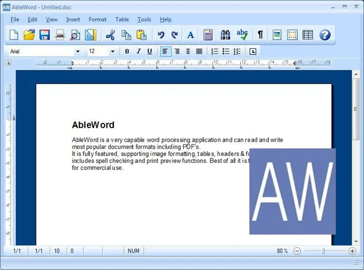364x270 pixels.
Task: Open the Tools menu
Action: tap(144, 20)
